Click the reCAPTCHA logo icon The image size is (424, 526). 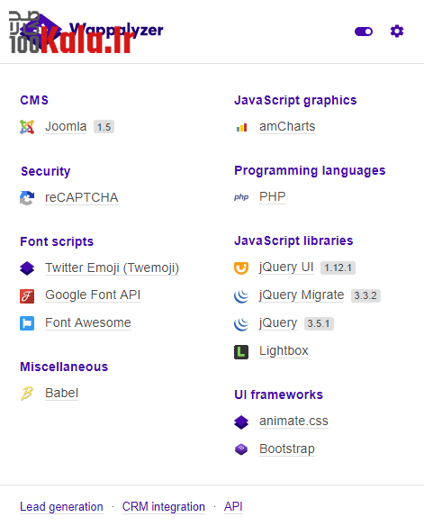pyautogui.click(x=27, y=197)
